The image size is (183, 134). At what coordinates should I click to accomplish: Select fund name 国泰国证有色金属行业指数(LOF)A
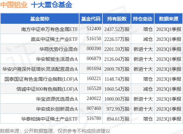41,79
